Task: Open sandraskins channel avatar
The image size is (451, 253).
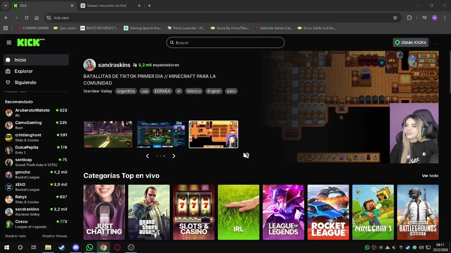Action: pyautogui.click(x=89, y=65)
